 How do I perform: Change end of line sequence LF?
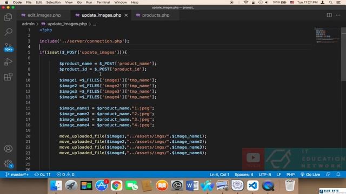point(279,175)
